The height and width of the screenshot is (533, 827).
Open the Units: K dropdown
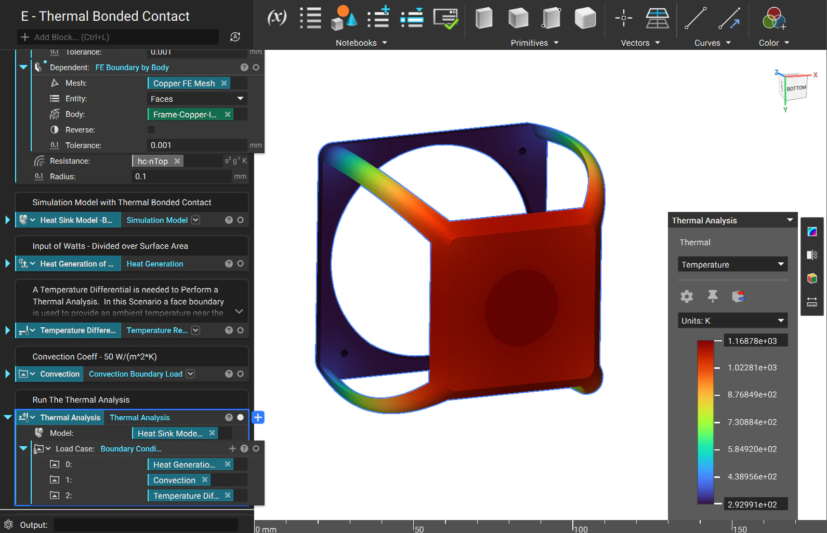[732, 321]
